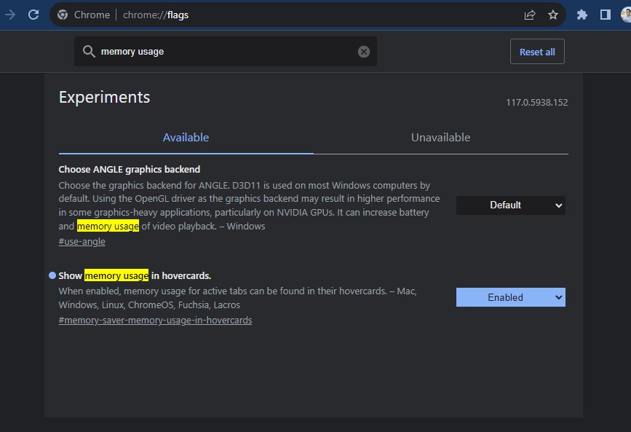Click the chevron of the Enabled dropdown

(558, 297)
